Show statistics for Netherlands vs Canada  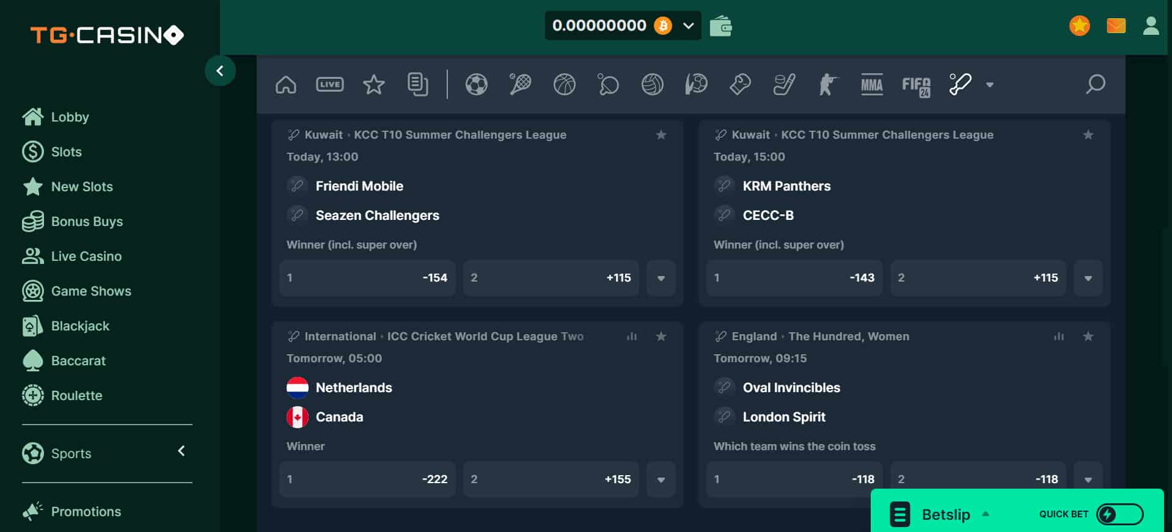[632, 337]
